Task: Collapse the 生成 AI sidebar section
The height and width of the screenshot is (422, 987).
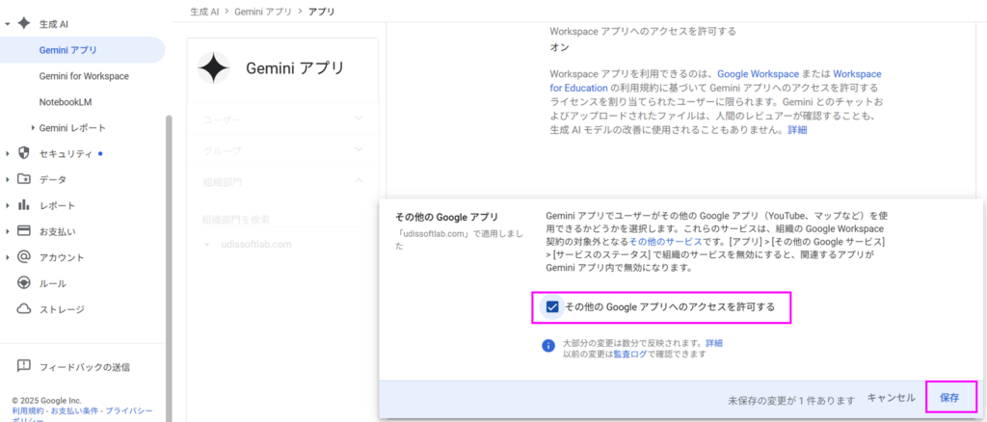Action: tap(7, 24)
